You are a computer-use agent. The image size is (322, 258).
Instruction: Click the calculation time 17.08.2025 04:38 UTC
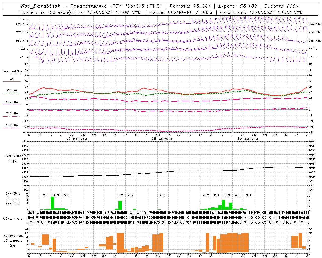coord(276,12)
